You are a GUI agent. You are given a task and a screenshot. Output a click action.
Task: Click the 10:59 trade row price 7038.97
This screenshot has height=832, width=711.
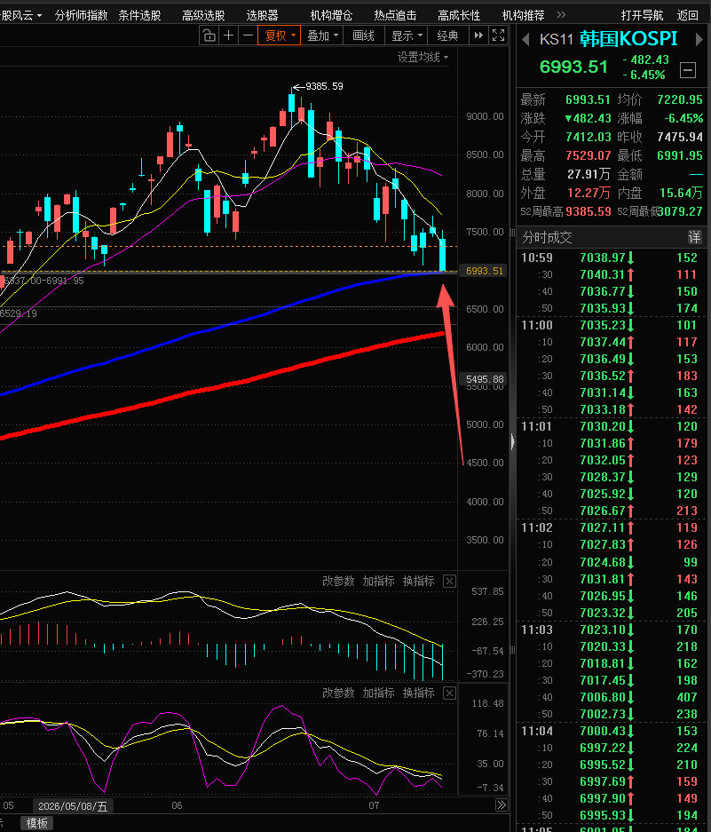click(602, 258)
